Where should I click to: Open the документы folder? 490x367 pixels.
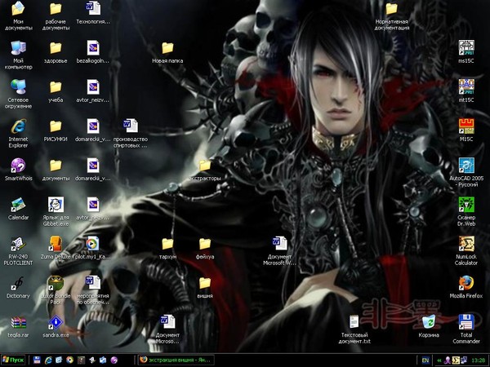coord(56,170)
